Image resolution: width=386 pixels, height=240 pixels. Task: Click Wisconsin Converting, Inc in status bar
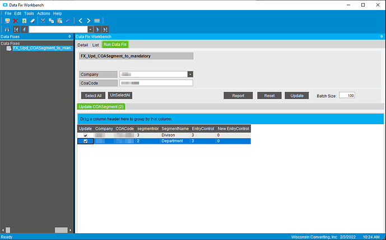[x=314, y=237]
